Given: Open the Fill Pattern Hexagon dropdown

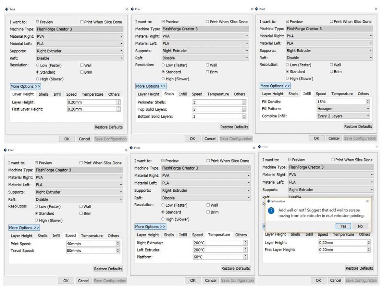Looking at the screenshot, I should click(x=343, y=109).
